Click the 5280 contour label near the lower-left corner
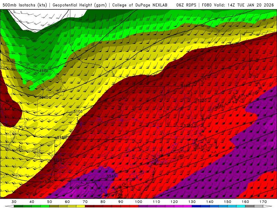This screenshot has height=208, width=277. click(49, 182)
